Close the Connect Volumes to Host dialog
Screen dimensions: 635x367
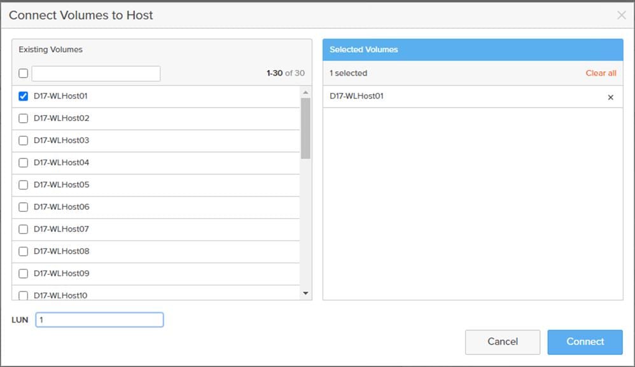coord(621,15)
